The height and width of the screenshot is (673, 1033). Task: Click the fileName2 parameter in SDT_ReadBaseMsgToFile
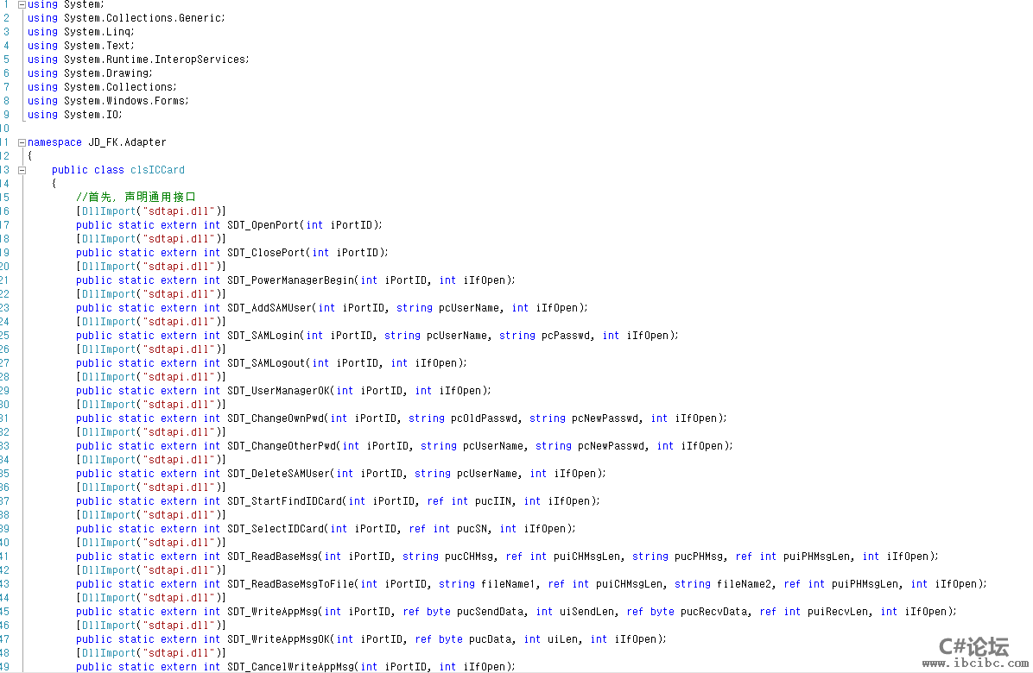click(x=747, y=584)
